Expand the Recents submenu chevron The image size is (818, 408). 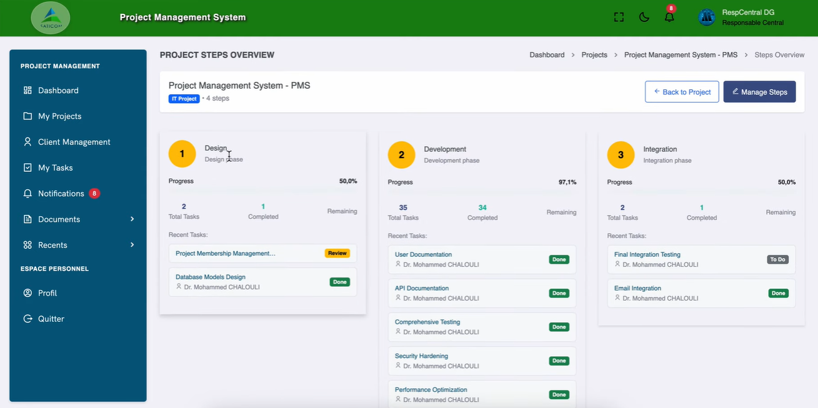point(132,245)
